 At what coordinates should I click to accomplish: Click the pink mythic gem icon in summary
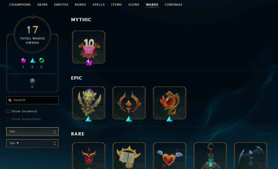coord(23,60)
